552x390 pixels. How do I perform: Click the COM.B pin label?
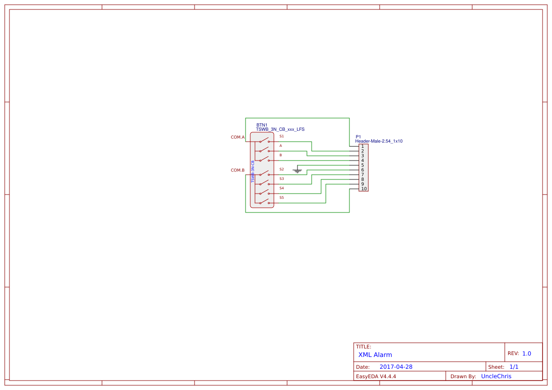(x=238, y=170)
